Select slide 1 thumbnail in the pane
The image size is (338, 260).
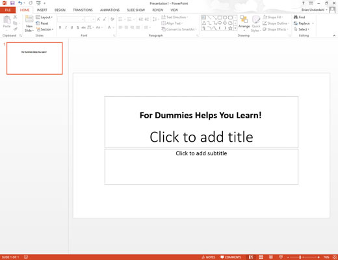pos(34,58)
